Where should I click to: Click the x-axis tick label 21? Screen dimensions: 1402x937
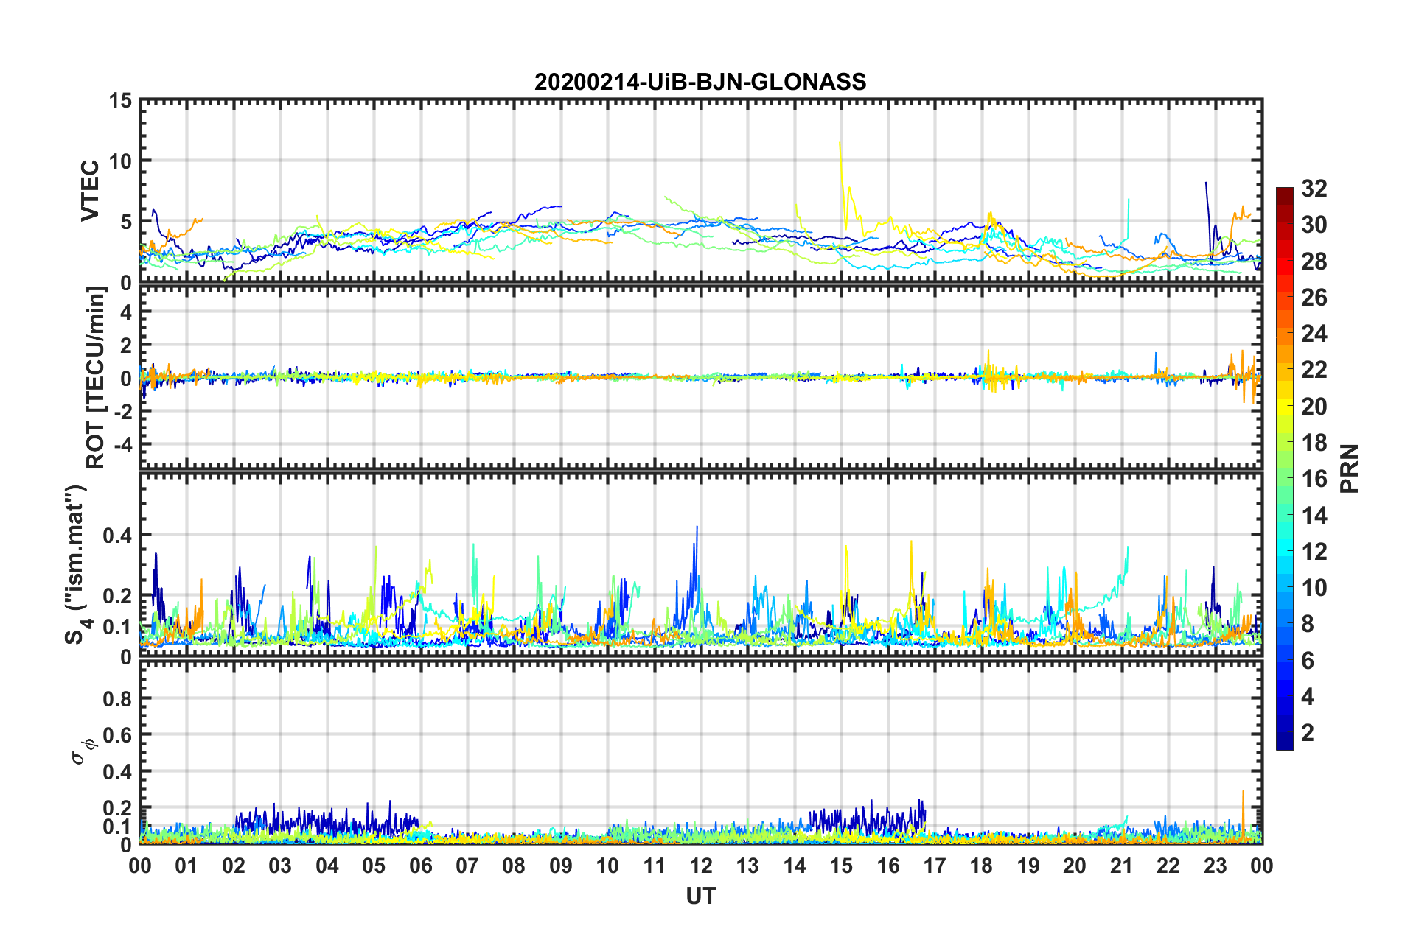tap(1122, 866)
